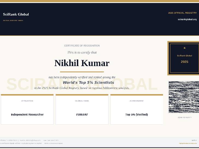The width and height of the screenshot is (199, 149).
Task: Click the "Top 5% (Verified)" value
Action: tap(137, 114)
